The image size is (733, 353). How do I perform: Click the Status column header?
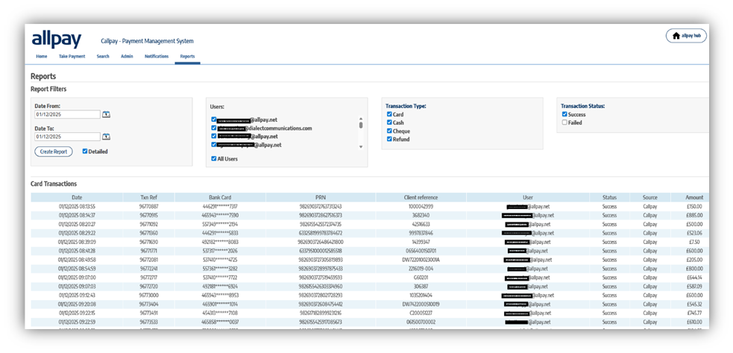(x=609, y=198)
